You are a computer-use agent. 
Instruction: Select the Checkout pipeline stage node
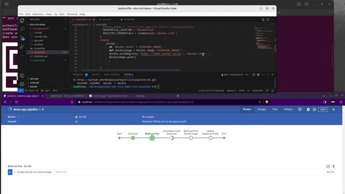[133, 138]
